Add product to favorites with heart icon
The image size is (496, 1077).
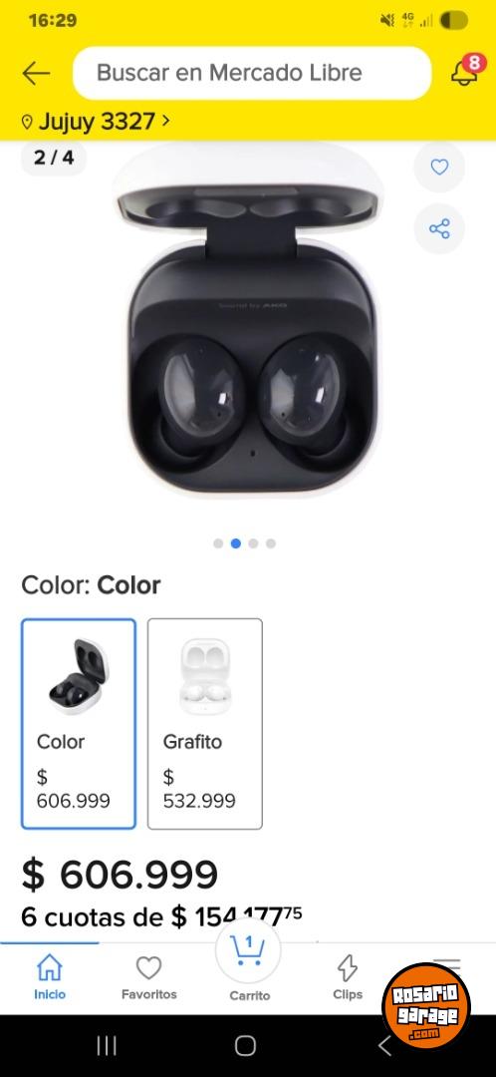coord(439,167)
